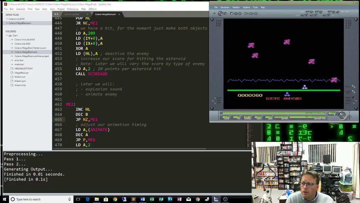Open tniasm.out in sidebar
Viewport: 360px width, 203px height.
(20, 77)
